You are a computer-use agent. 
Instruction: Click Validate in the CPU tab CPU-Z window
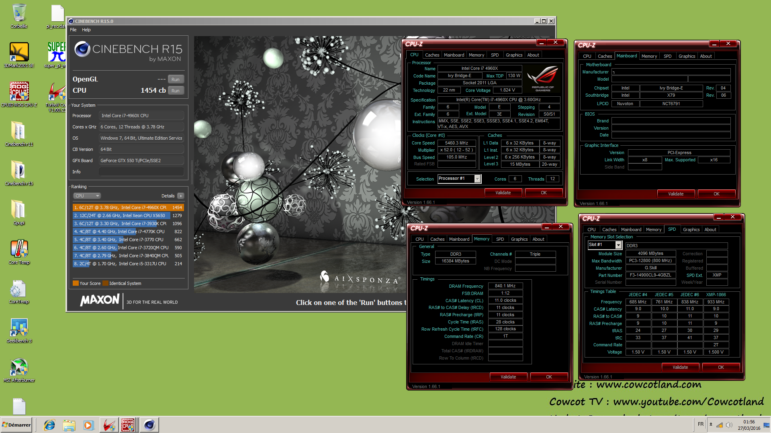(x=503, y=193)
